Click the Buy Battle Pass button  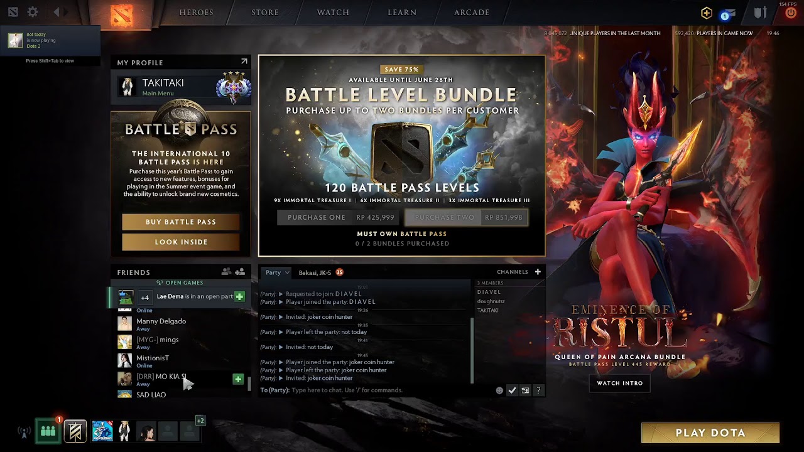tap(181, 222)
